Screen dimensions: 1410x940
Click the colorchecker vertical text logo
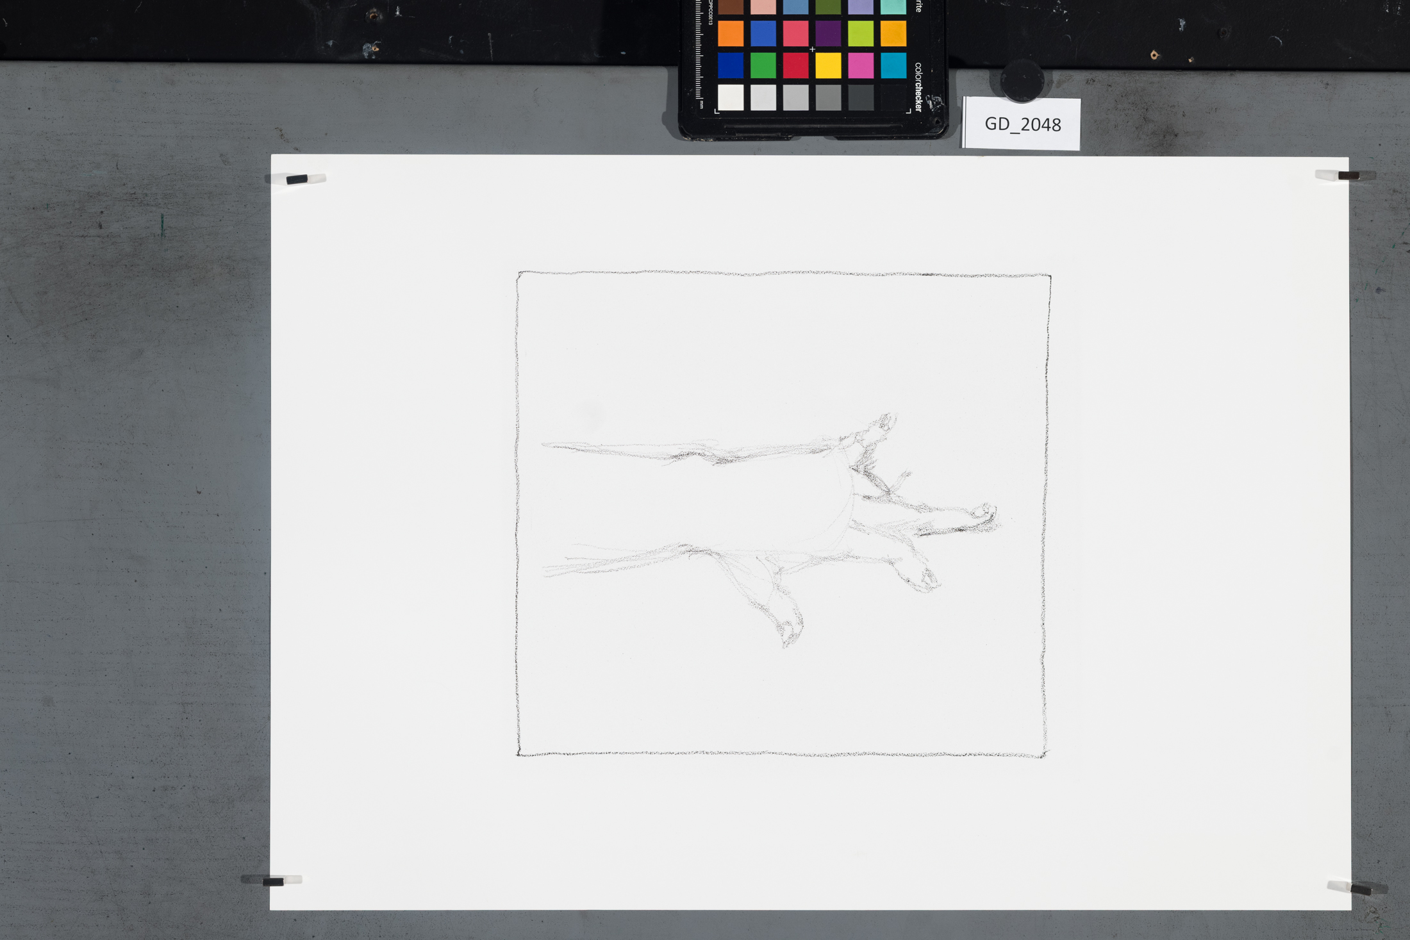coord(918,87)
